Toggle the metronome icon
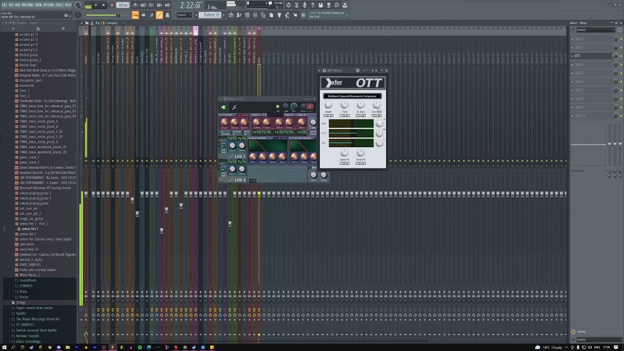This screenshot has height=351, width=624. 135,5
